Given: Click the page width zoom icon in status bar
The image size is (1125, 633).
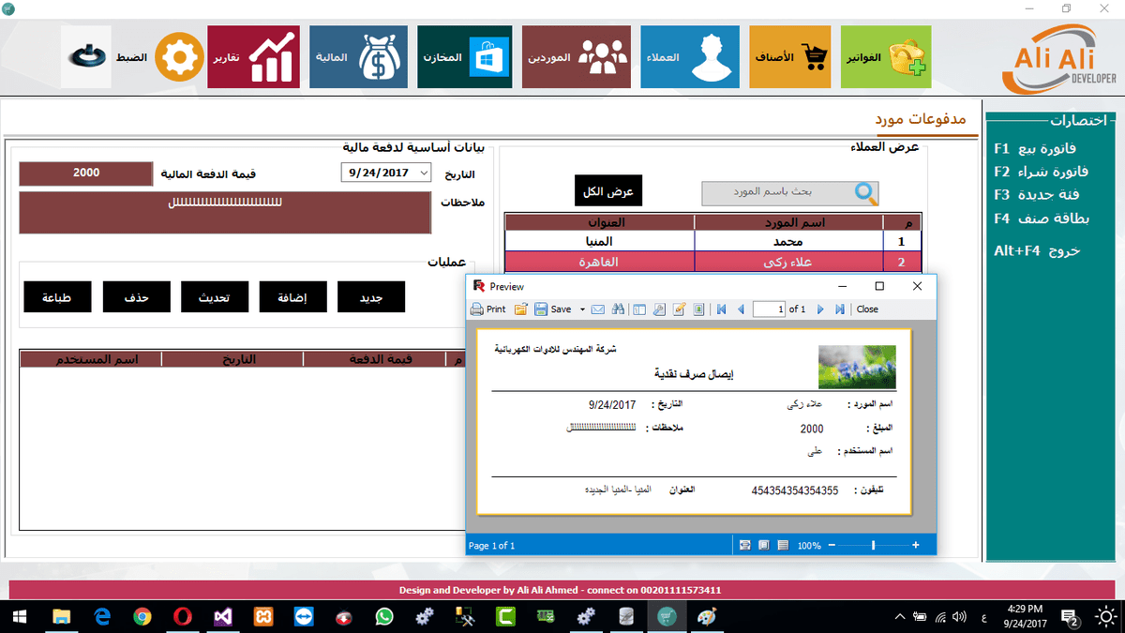Looking at the screenshot, I should [x=745, y=545].
